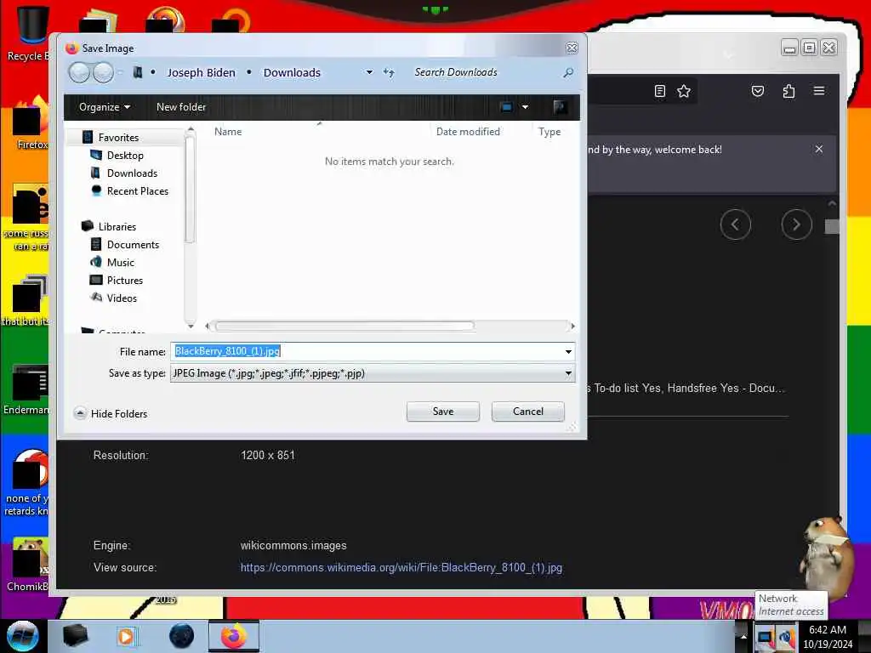Click the volume tray icon
The image size is (871, 653).
[786, 636]
